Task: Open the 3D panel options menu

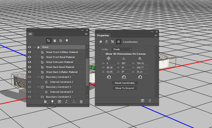Action: (86, 34)
